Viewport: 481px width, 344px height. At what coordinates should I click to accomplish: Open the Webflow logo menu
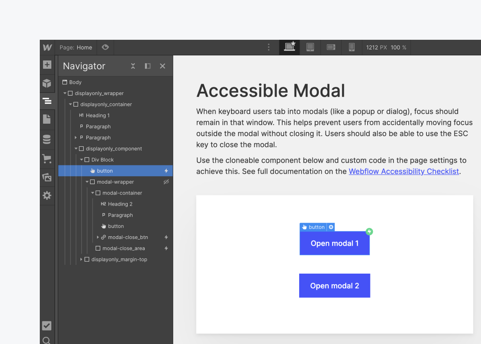click(47, 47)
